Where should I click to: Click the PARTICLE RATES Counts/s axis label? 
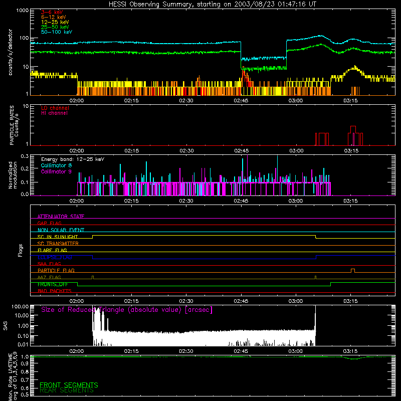tap(14, 125)
